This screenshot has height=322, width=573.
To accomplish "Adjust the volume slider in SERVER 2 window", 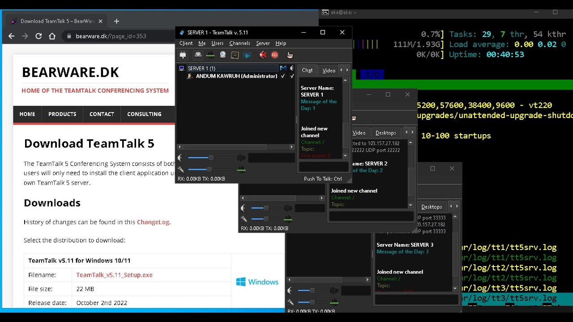I will point(266,208).
